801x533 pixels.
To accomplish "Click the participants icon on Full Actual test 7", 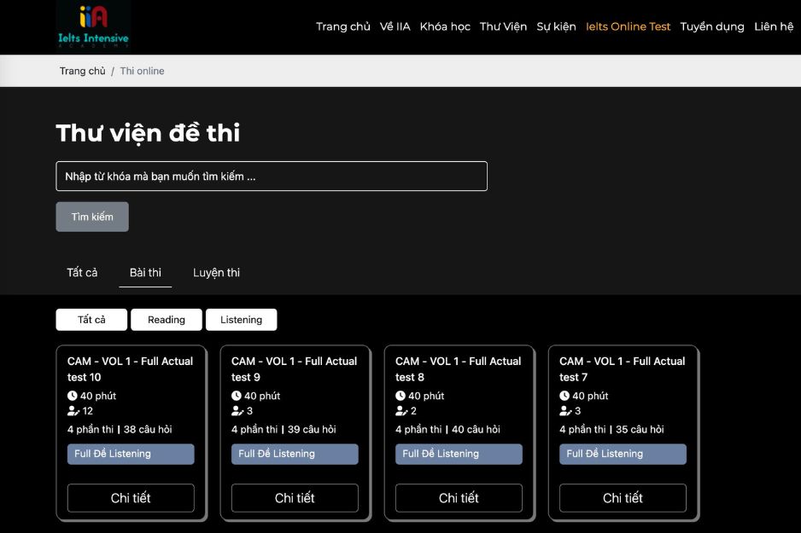I will (x=563, y=411).
